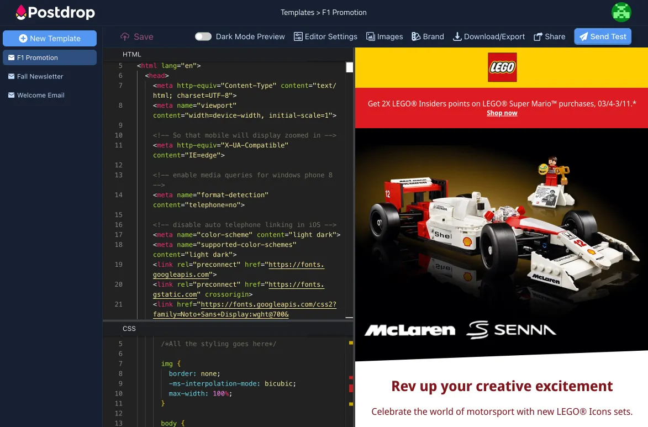Image resolution: width=648 pixels, height=427 pixels.
Task: Click the envelope icon beside Fall Newsletter
Action: tap(12, 76)
